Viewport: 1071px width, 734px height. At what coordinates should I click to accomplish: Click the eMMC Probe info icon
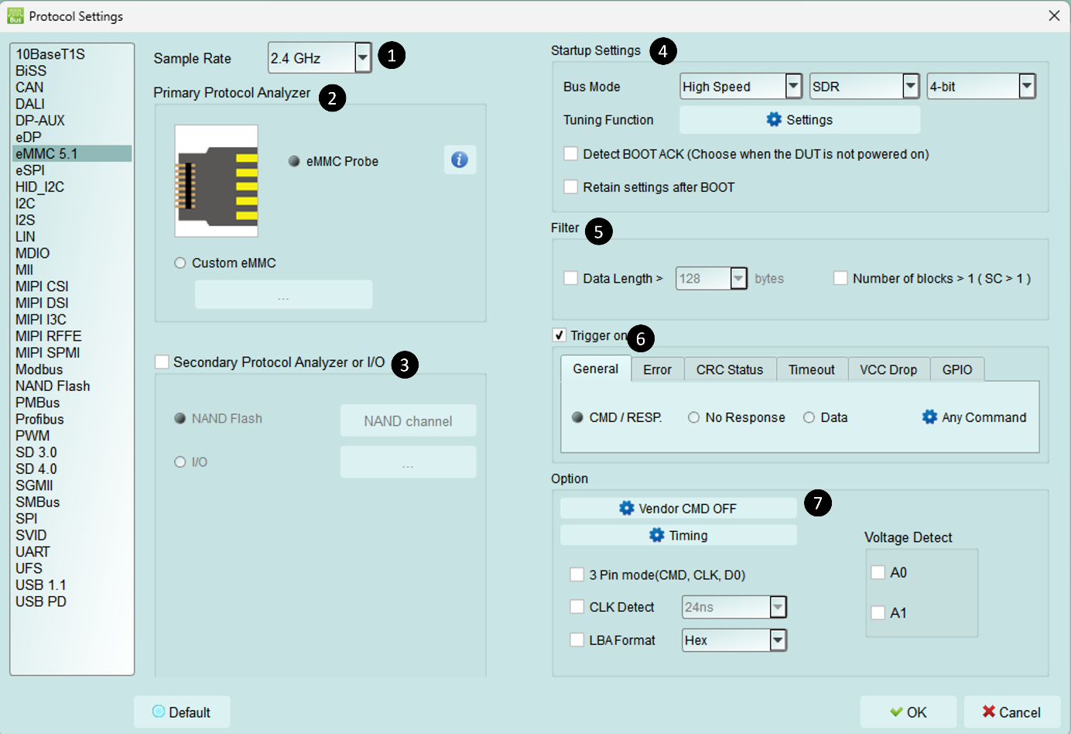pyautogui.click(x=460, y=159)
